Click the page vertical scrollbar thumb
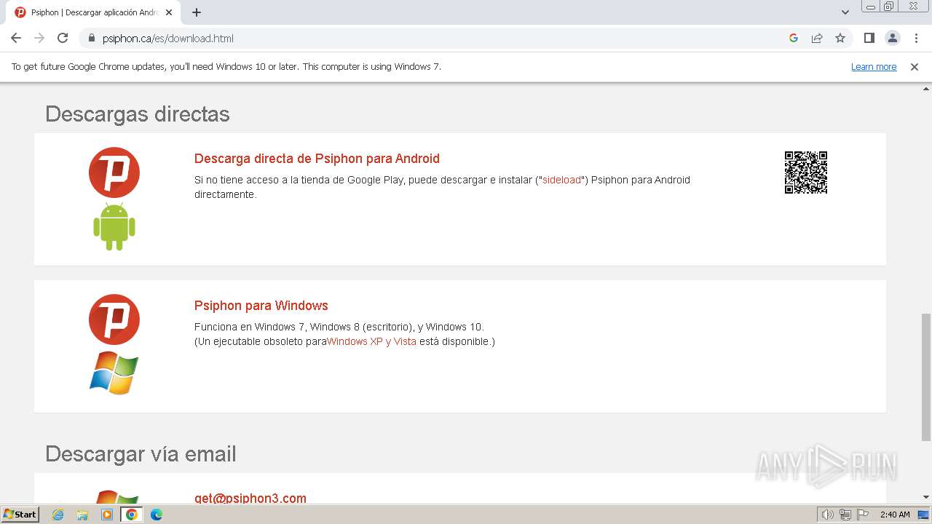Viewport: 932px width, 524px height. point(926,377)
